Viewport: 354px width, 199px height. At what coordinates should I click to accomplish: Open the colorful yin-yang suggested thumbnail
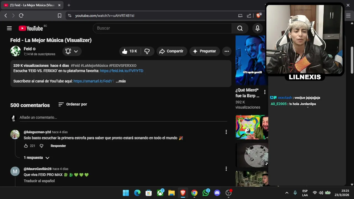pos(252,127)
